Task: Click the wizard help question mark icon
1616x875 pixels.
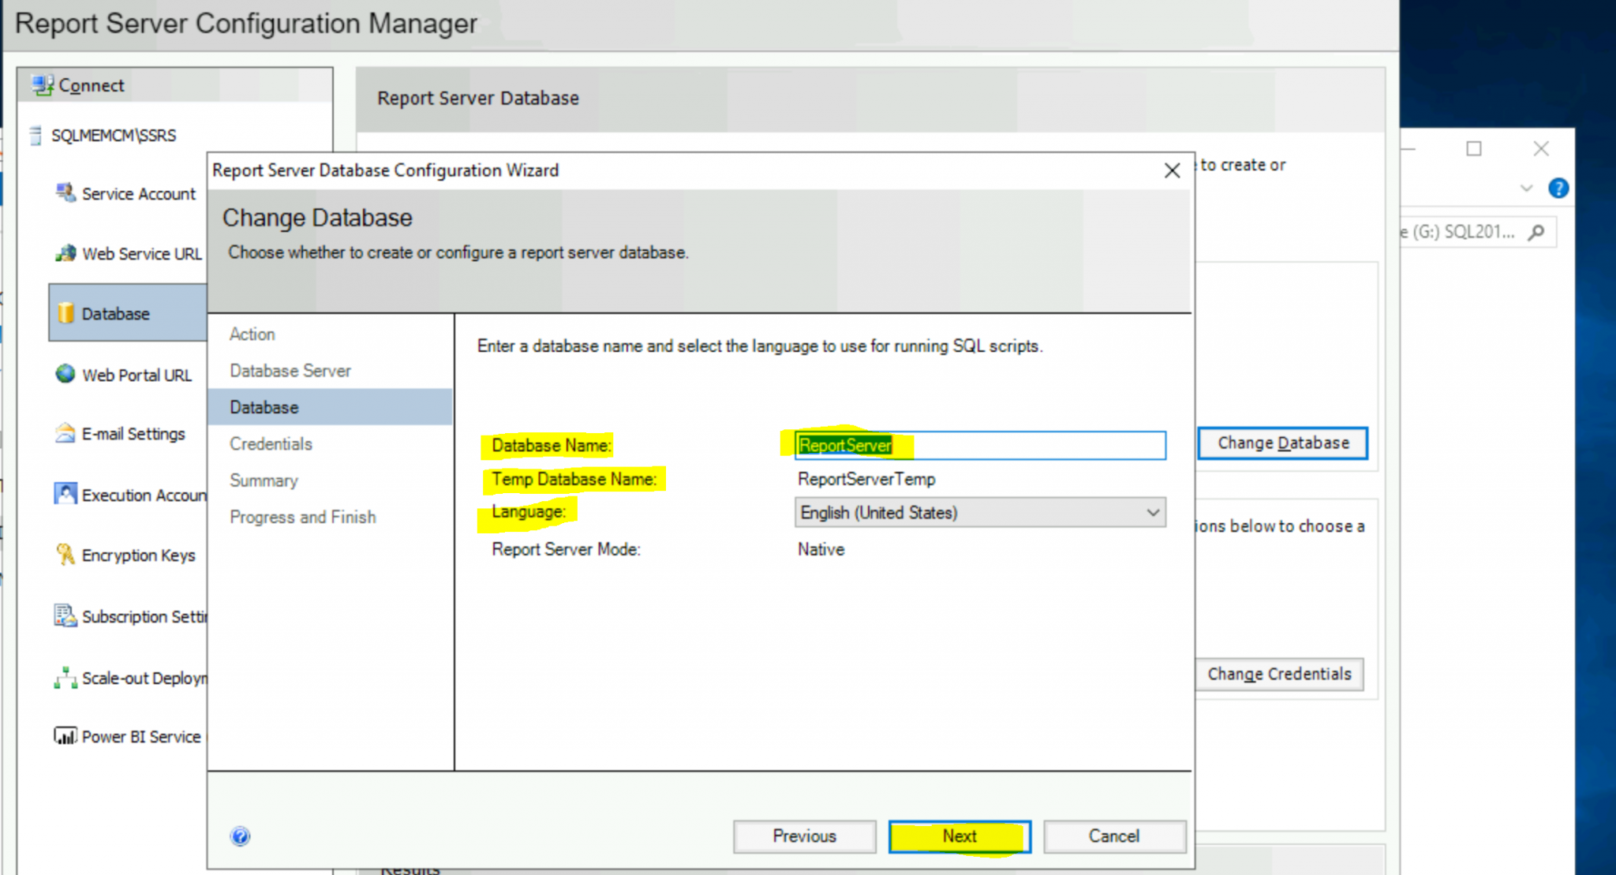Action: pyautogui.click(x=240, y=836)
